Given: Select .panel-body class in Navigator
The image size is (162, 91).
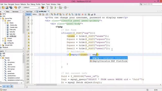Looking at the screenshot, I should (11, 74).
